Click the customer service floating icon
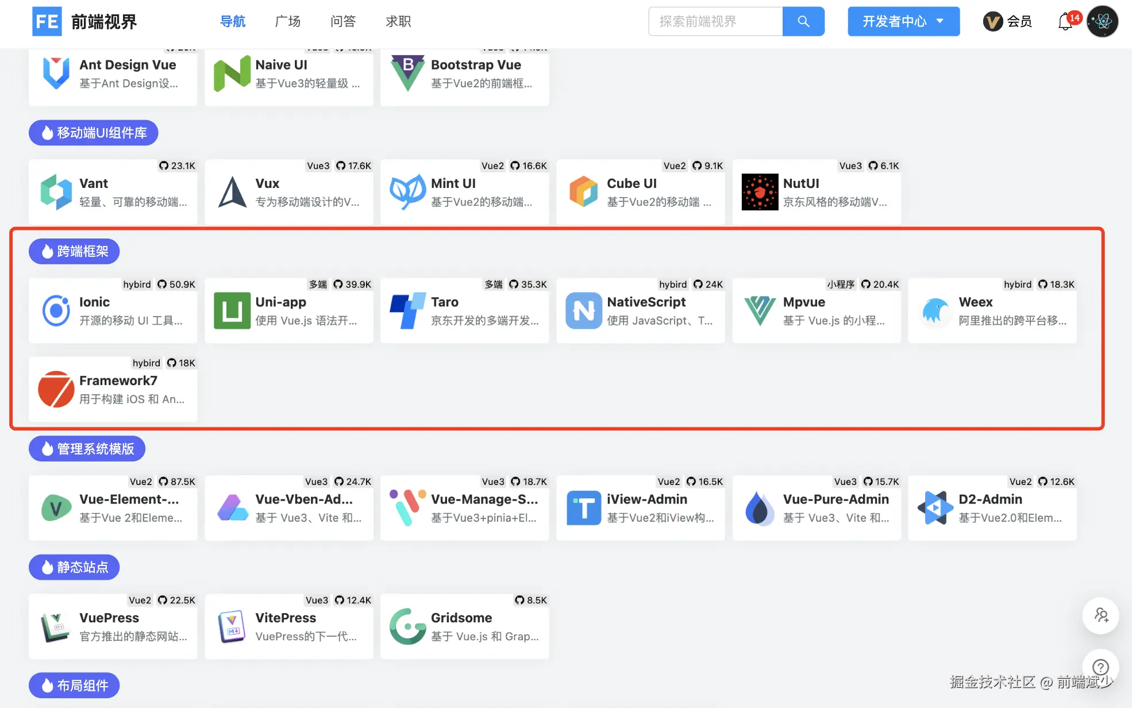Screen dimensions: 1132x708 click(1100, 615)
